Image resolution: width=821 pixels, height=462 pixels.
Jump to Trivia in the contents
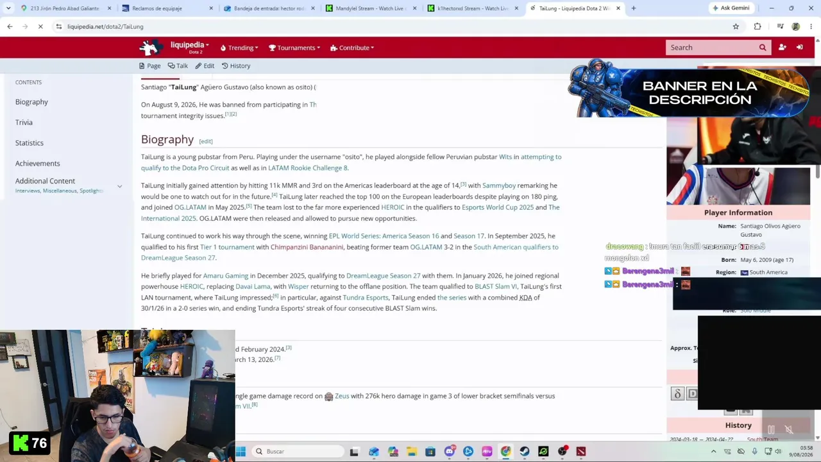tap(24, 123)
